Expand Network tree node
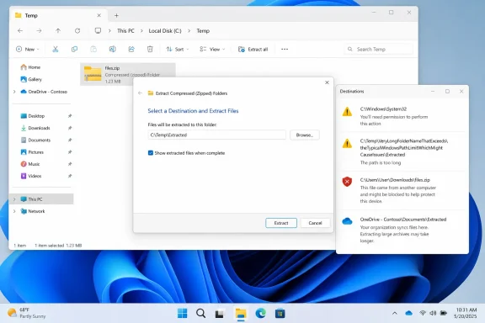Viewport: 485px width, 323px height. point(14,211)
